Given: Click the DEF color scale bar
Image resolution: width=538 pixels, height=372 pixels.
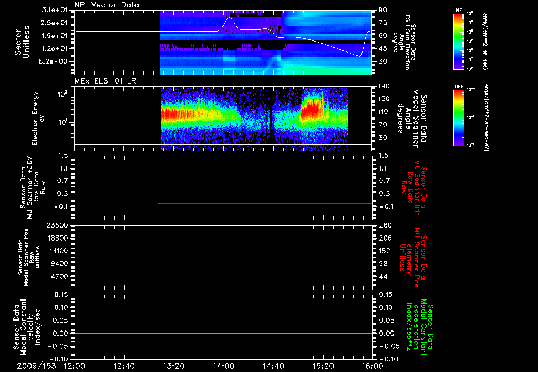Looking at the screenshot, I should (459, 118).
